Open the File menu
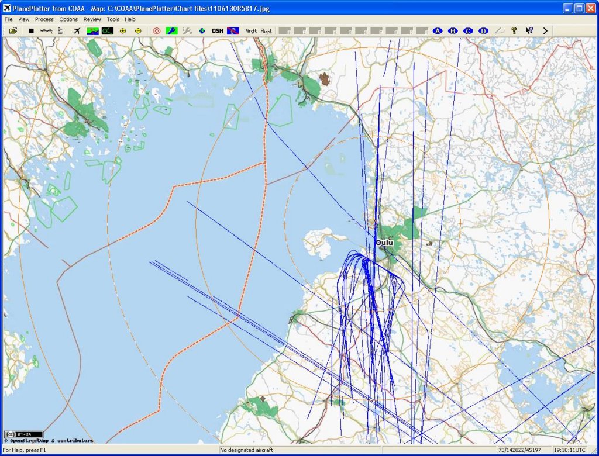Image resolution: width=599 pixels, height=456 pixels. tap(8, 19)
